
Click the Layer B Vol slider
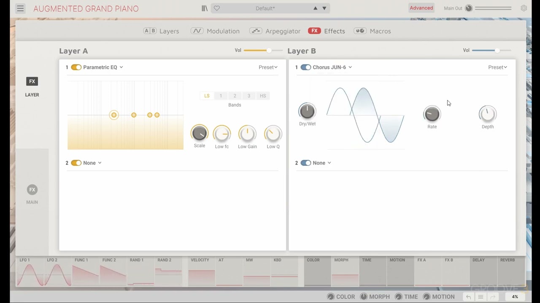click(491, 50)
